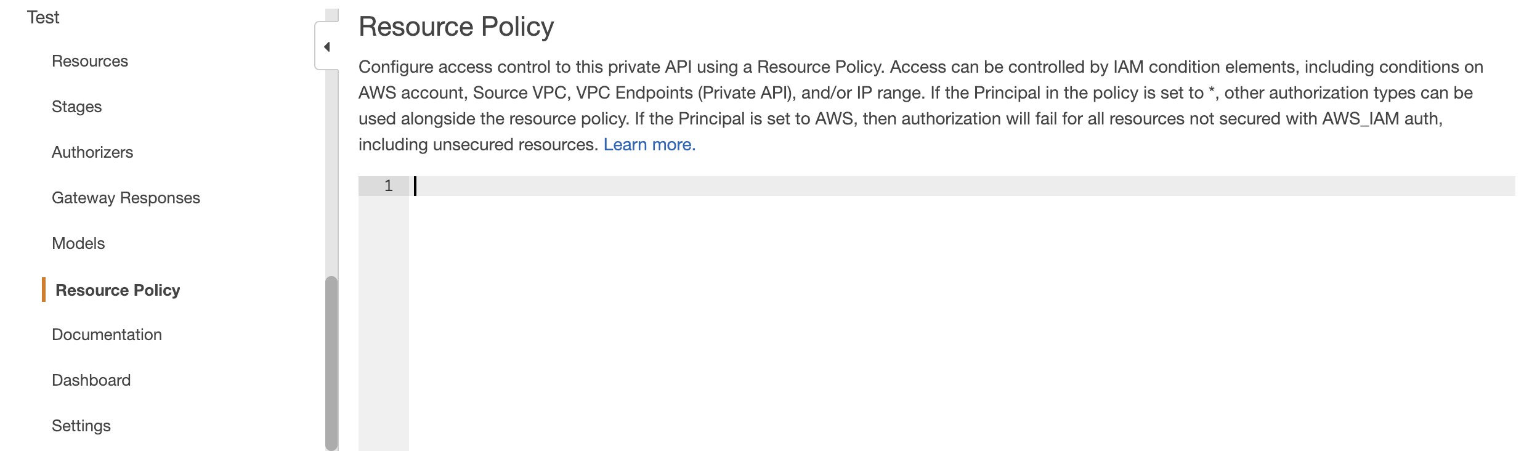The image size is (1524, 451).
Task: Follow the Learn more link
Action: tap(649, 144)
